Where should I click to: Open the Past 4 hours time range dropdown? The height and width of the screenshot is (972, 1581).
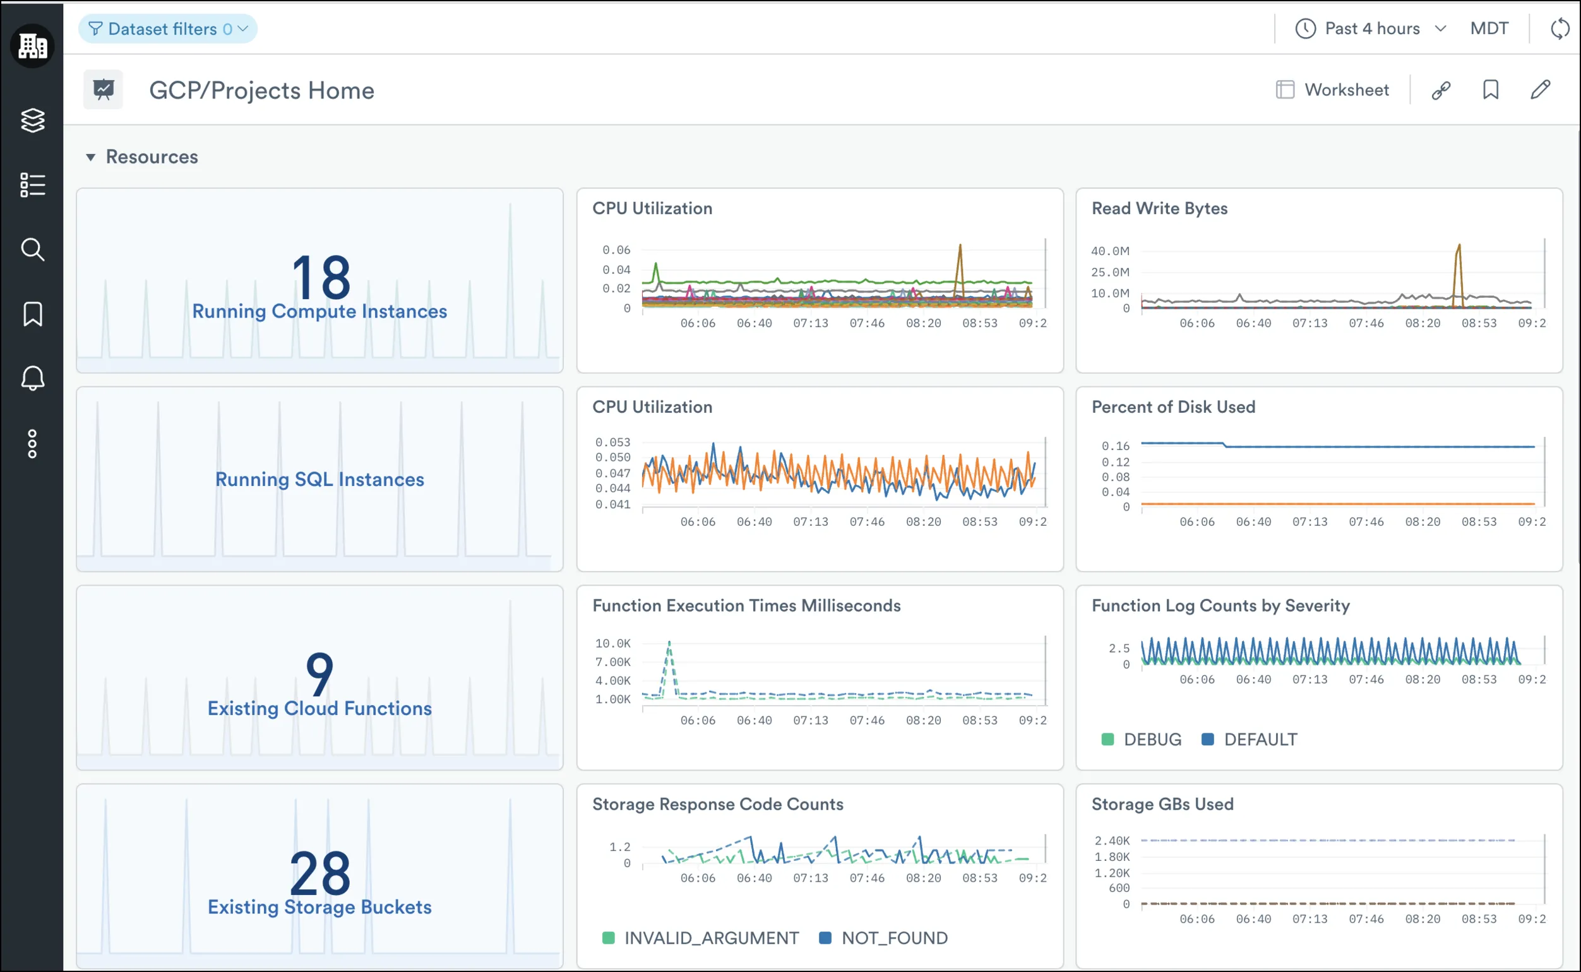(x=1370, y=29)
